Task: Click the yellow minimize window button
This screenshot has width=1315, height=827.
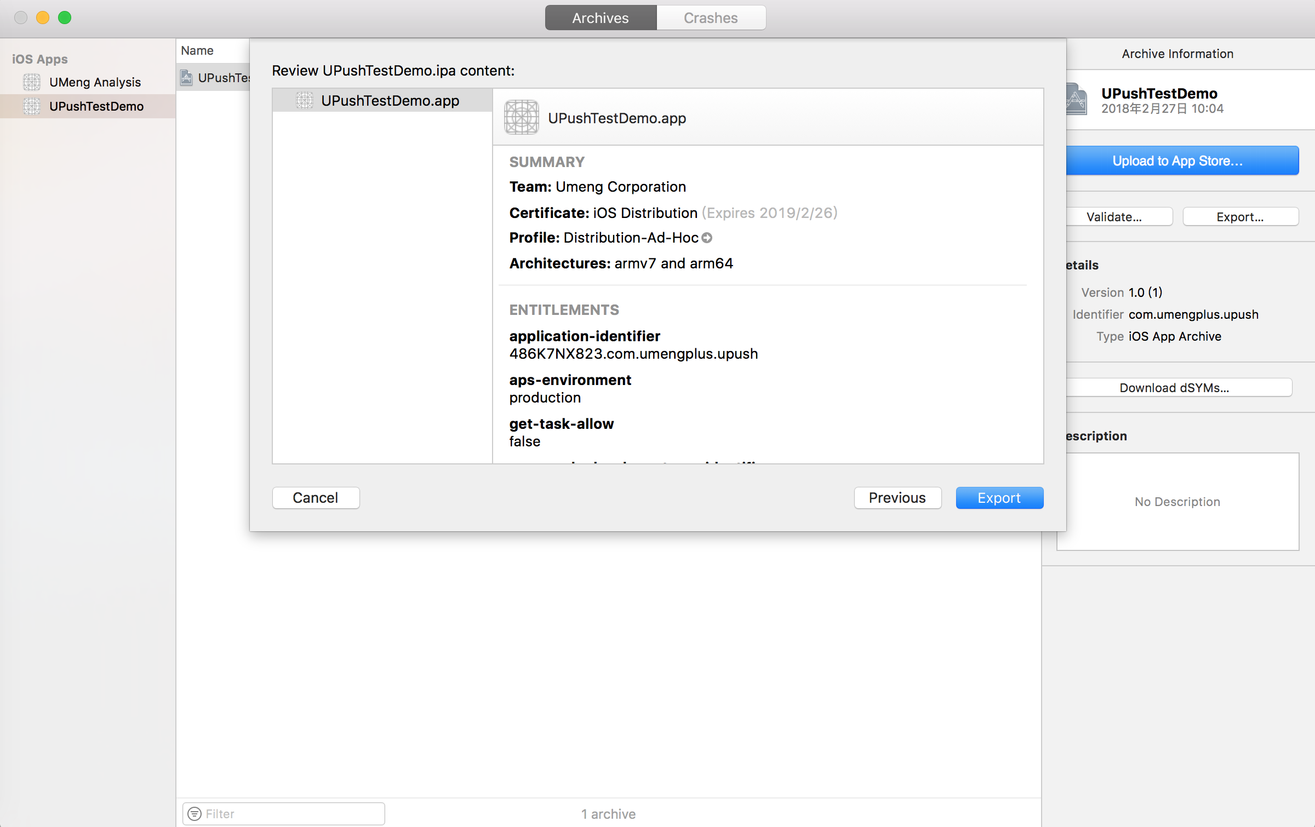Action: coord(43,18)
